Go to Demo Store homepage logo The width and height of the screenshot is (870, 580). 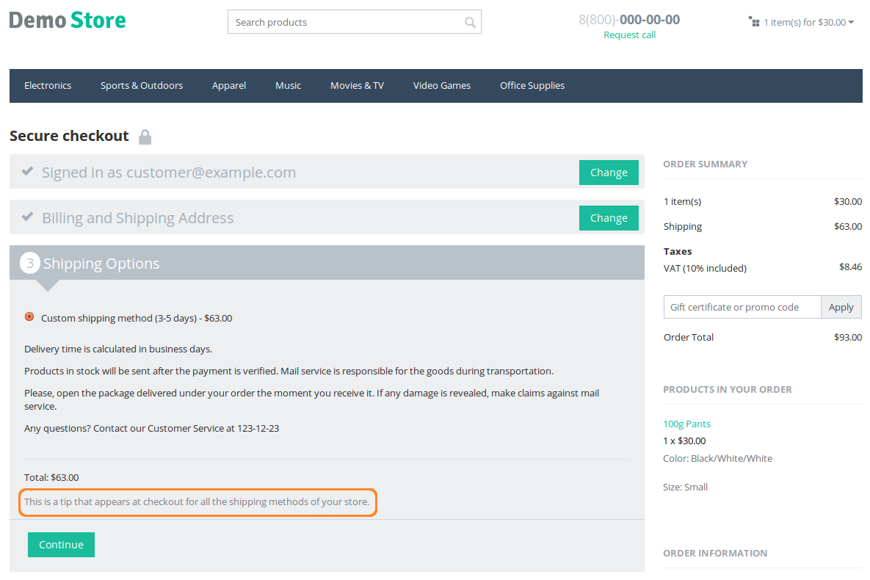pyautogui.click(x=68, y=21)
